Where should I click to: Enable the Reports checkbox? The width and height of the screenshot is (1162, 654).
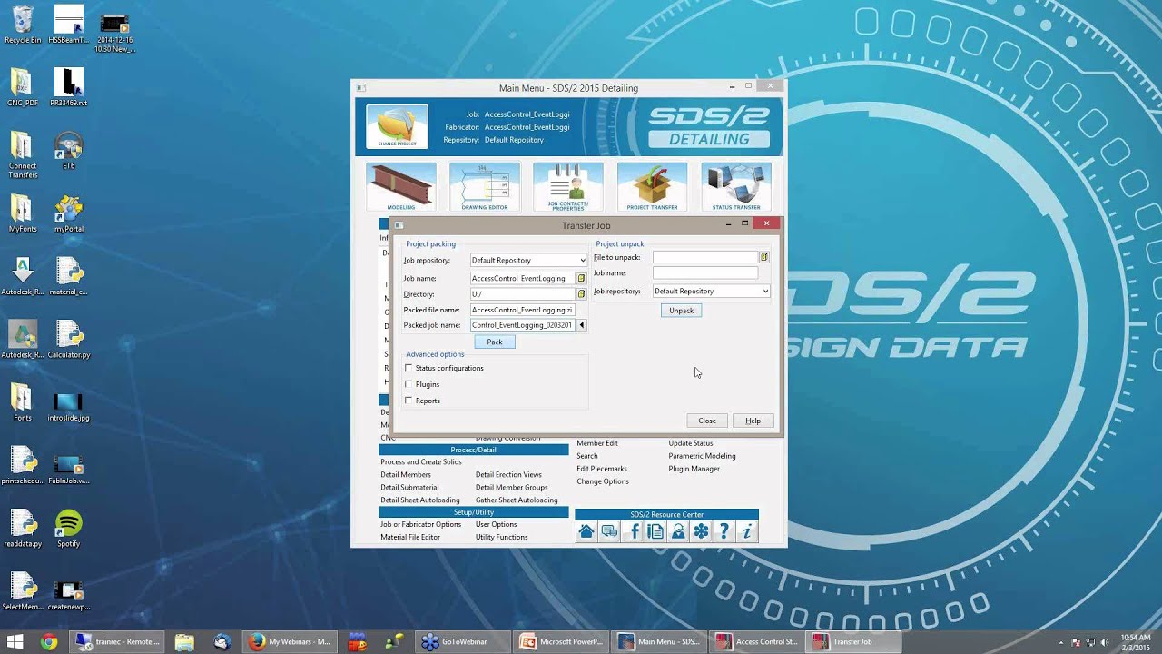click(x=409, y=401)
